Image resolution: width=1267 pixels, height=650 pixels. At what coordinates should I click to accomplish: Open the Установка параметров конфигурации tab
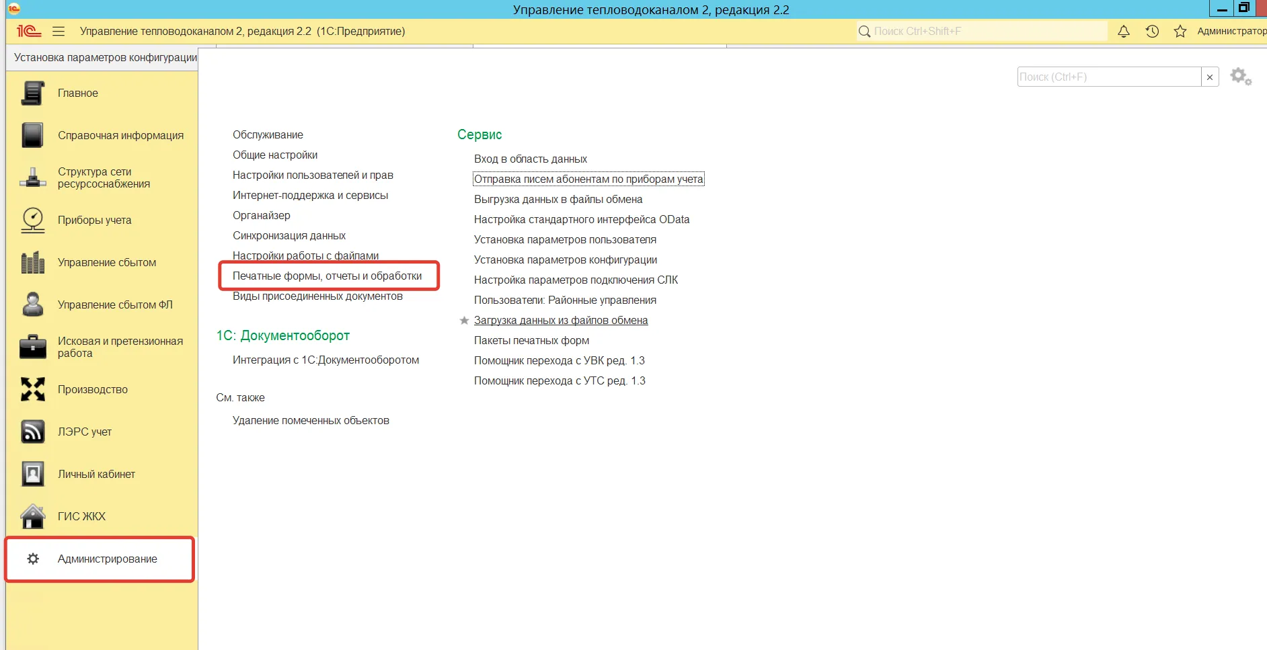point(106,57)
